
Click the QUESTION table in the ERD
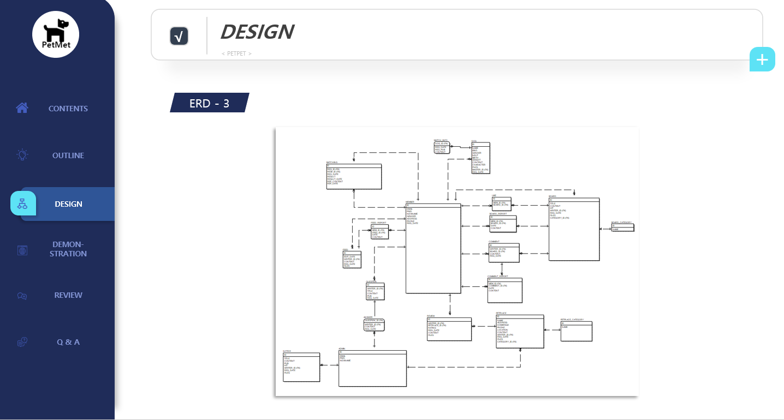pos(376,291)
